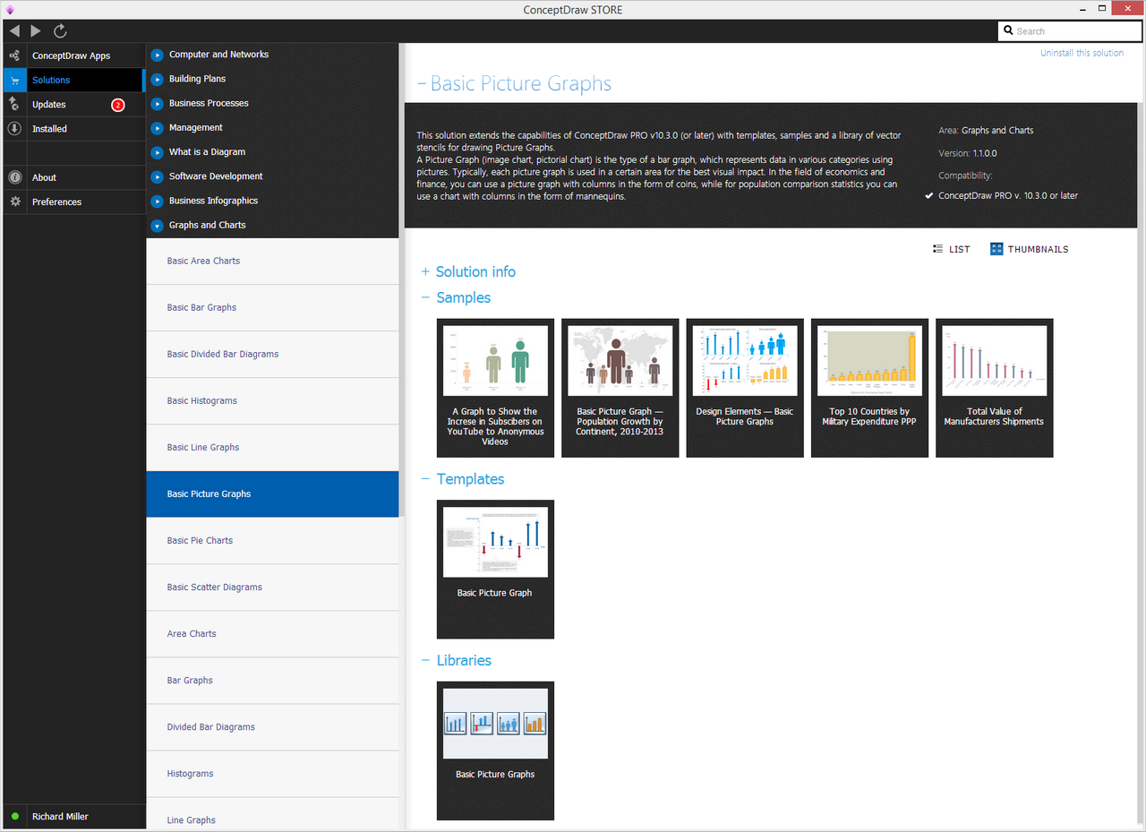
Task: Switch to LIST view
Action: [951, 249]
